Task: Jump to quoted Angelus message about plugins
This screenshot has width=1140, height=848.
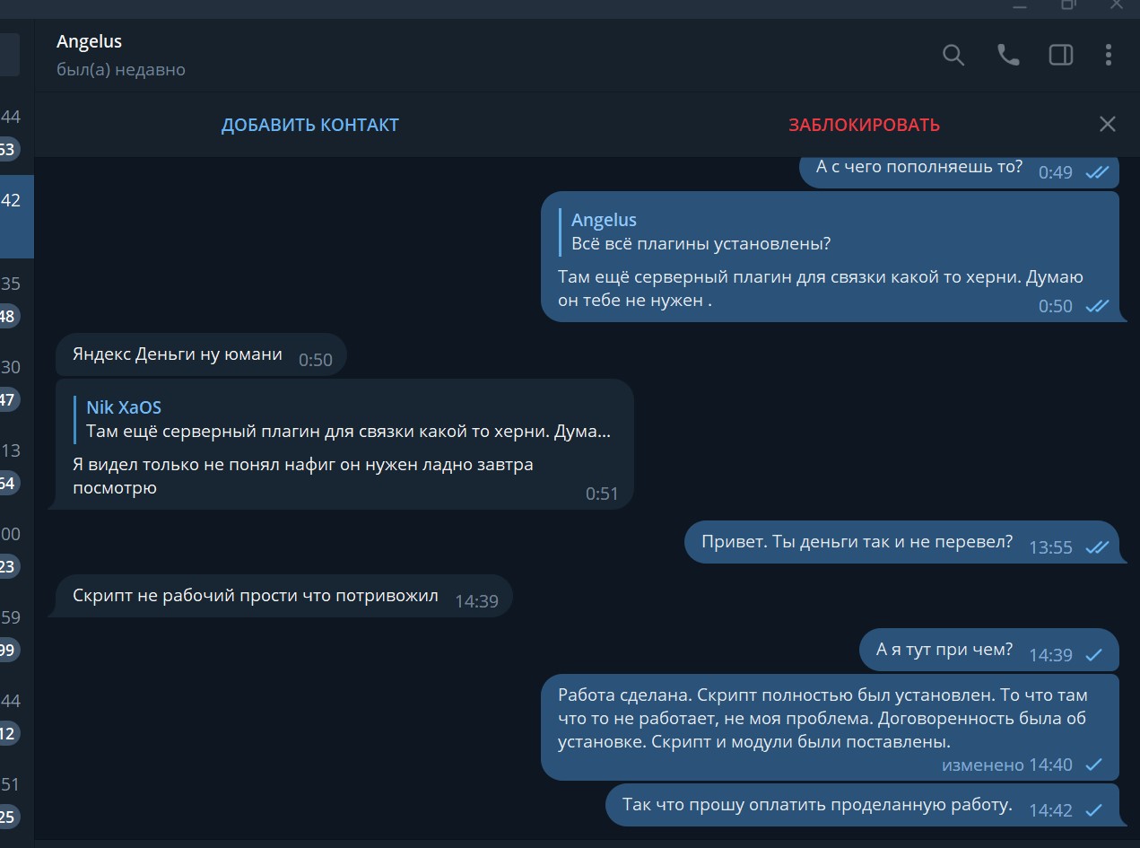Action: coord(700,232)
